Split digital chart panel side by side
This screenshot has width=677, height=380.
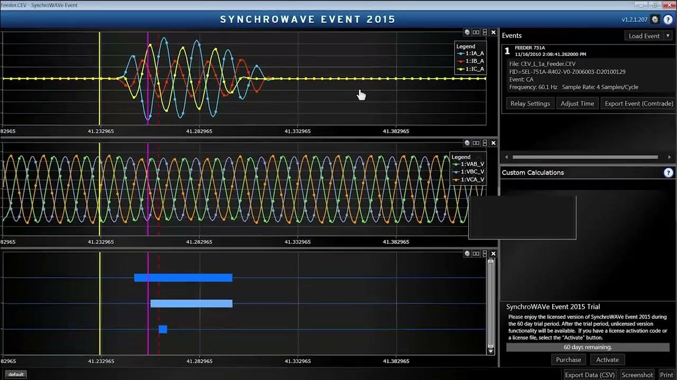pos(476,254)
